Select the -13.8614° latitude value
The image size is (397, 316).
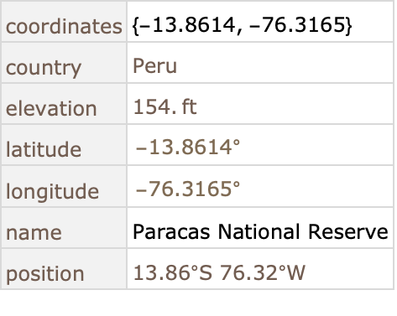pyautogui.click(x=188, y=148)
